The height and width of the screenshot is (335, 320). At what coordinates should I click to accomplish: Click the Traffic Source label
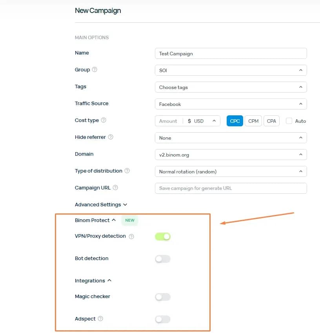[92, 104]
